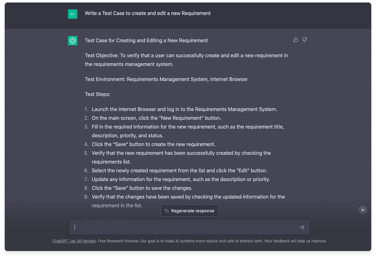The image size is (376, 258).
Task: Click the scroll-to-bottom down arrow icon
Action: coord(363,210)
